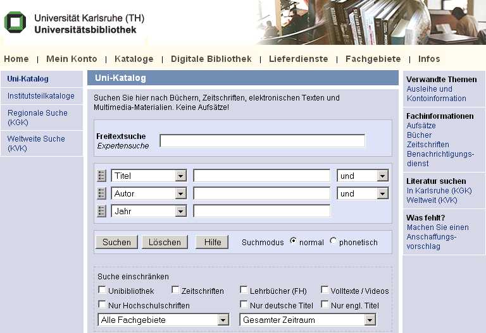Open the Expertensuche link
The width and height of the screenshot is (486, 333).
[x=123, y=146]
